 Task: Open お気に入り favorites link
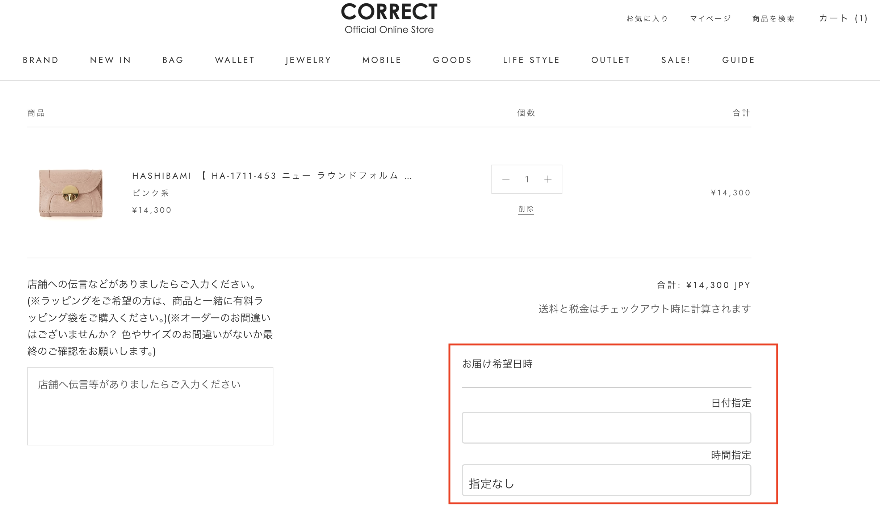click(647, 18)
